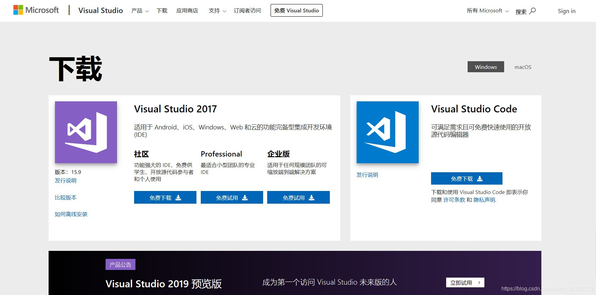
Task: Open the 如何离线安装 link
Action: (x=71, y=214)
